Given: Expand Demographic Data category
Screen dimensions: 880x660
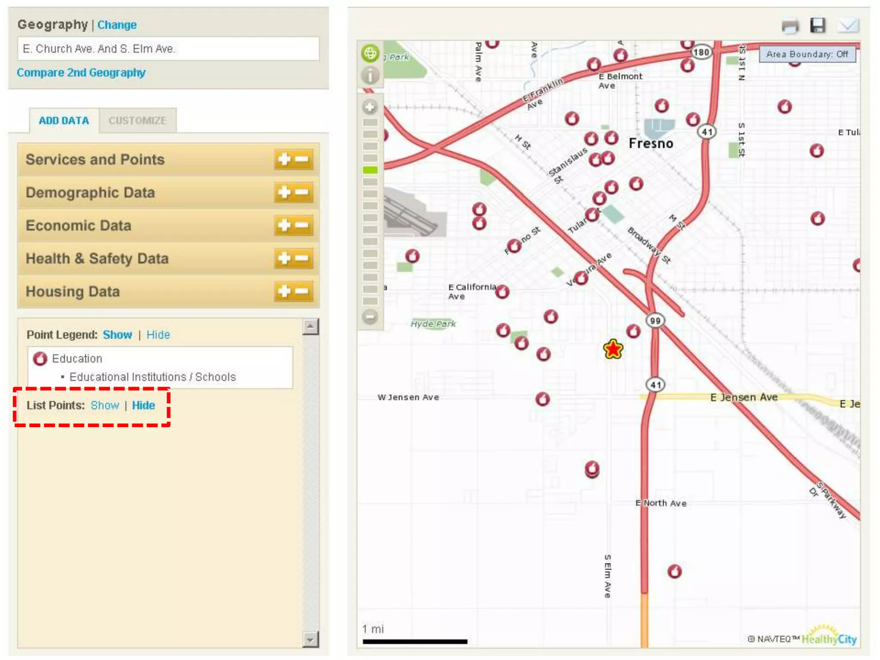Looking at the screenshot, I should [284, 192].
